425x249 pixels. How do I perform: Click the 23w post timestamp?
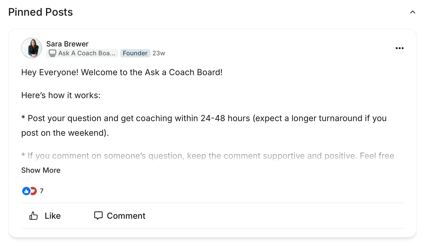[x=159, y=53]
